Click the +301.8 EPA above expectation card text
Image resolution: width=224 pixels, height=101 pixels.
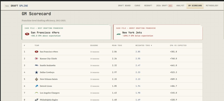pos(46,36)
